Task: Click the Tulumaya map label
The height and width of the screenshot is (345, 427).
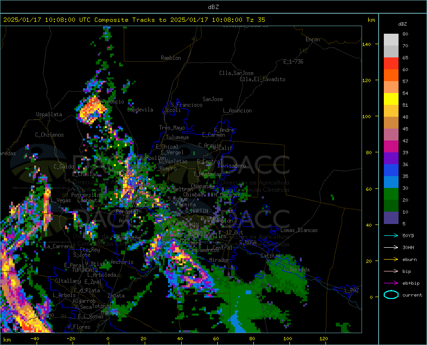Action: (x=177, y=137)
